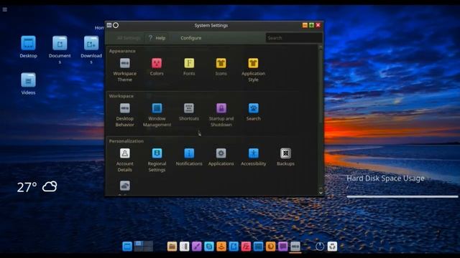Open the Videos folder on the desktop
Screen dimensions: 460x258
pyautogui.click(x=28, y=84)
